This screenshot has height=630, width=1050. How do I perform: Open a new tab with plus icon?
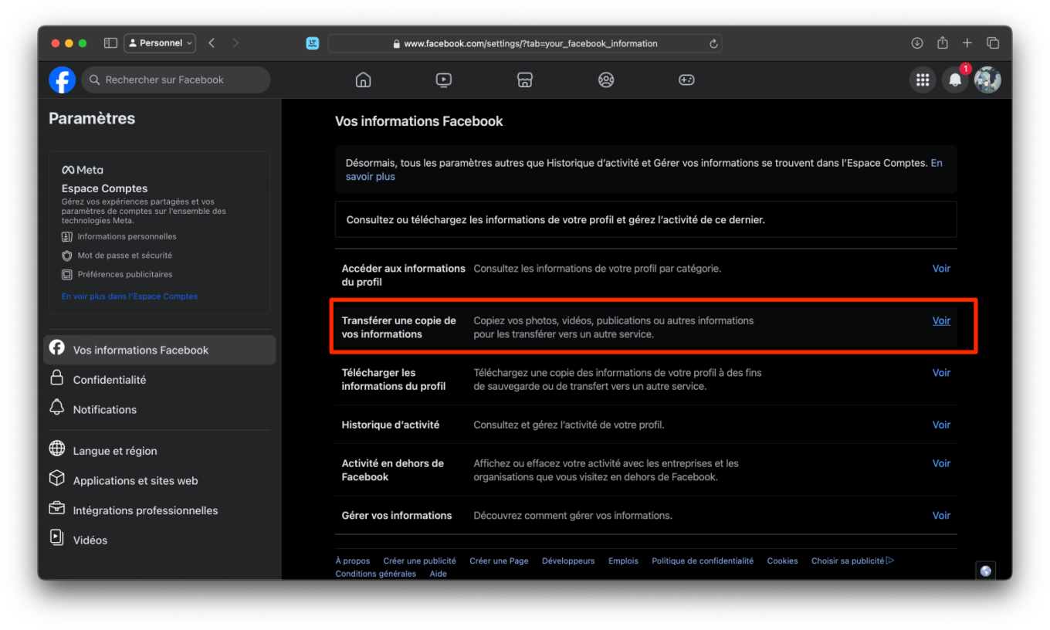pos(967,43)
